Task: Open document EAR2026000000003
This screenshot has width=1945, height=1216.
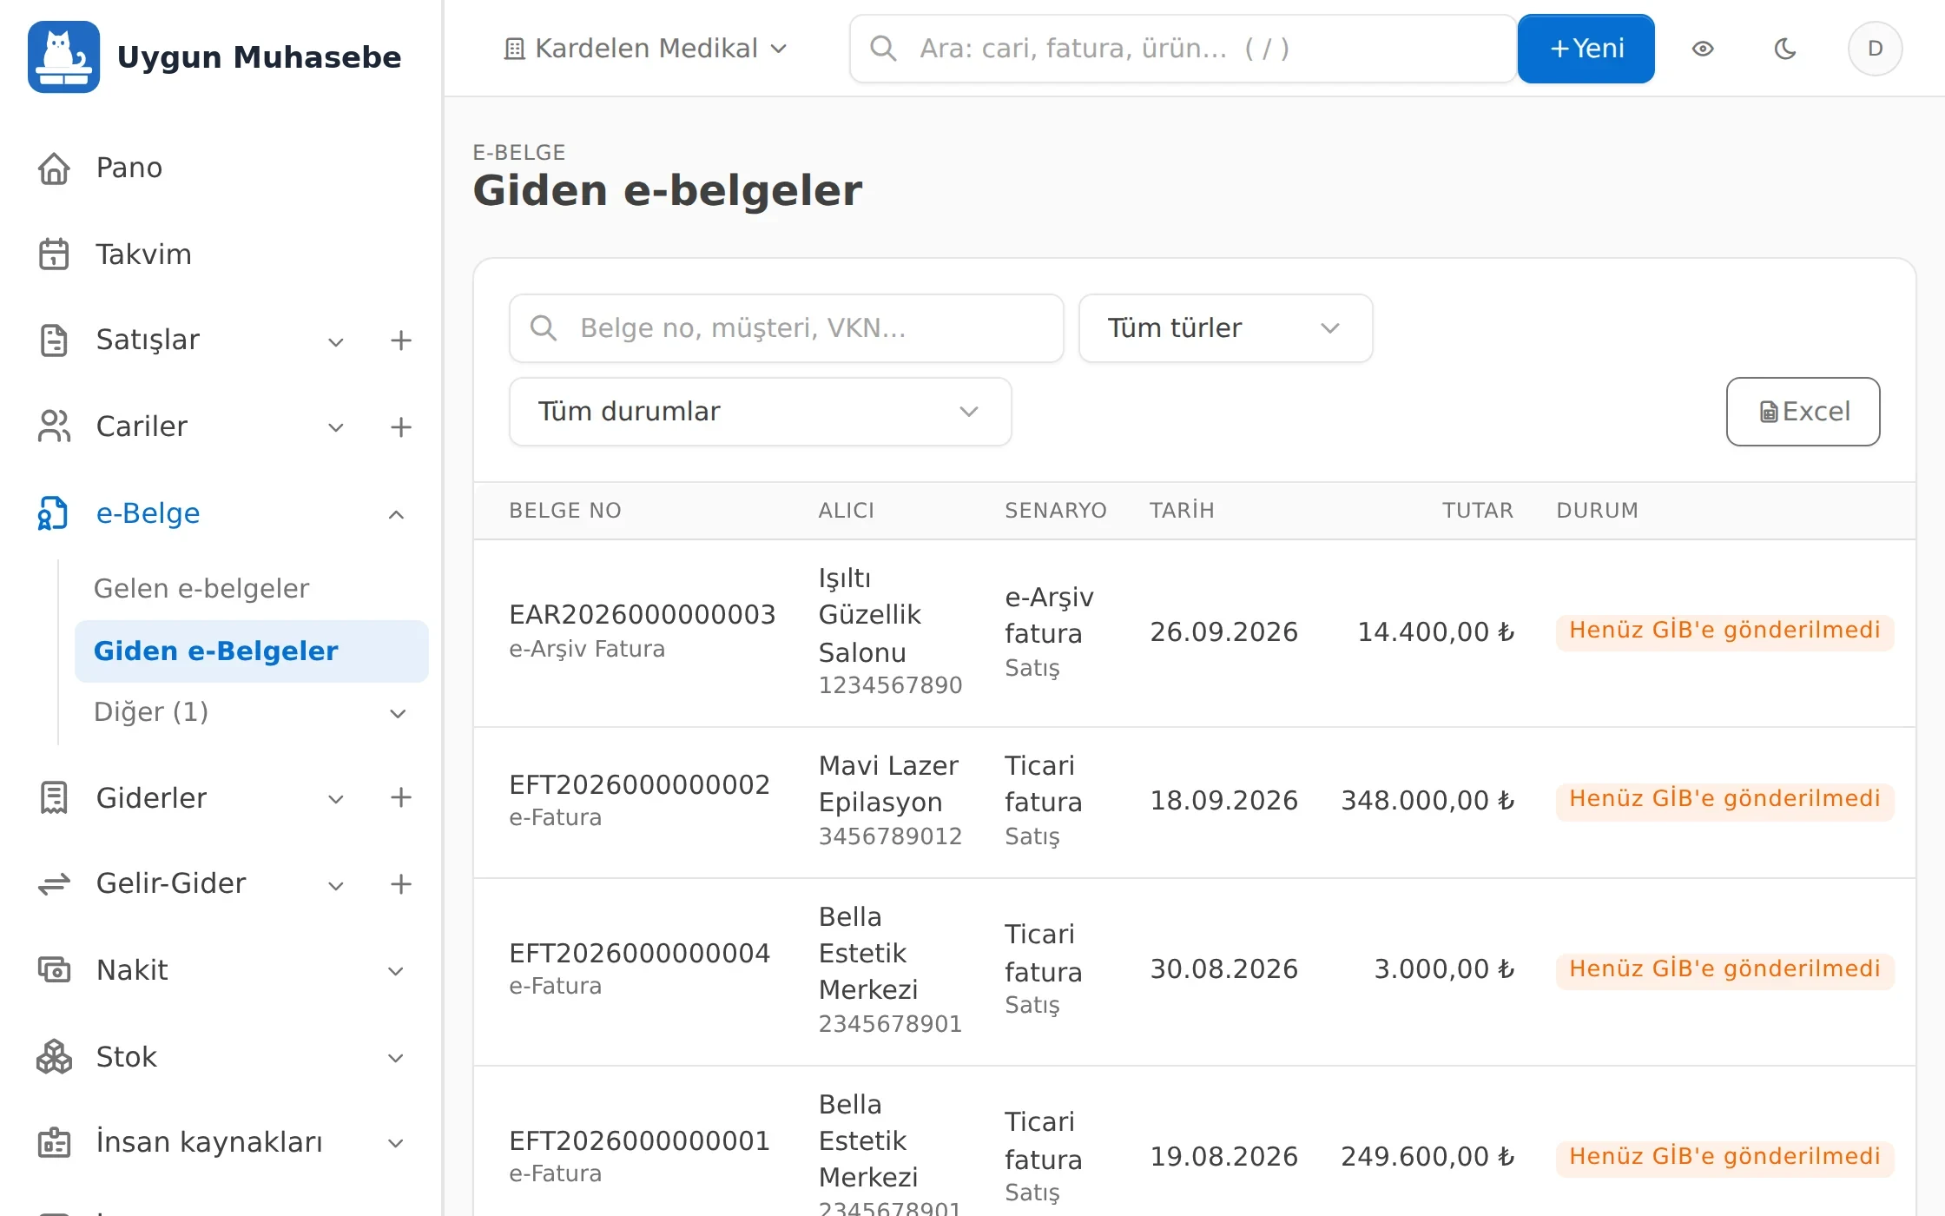Action: point(642,615)
